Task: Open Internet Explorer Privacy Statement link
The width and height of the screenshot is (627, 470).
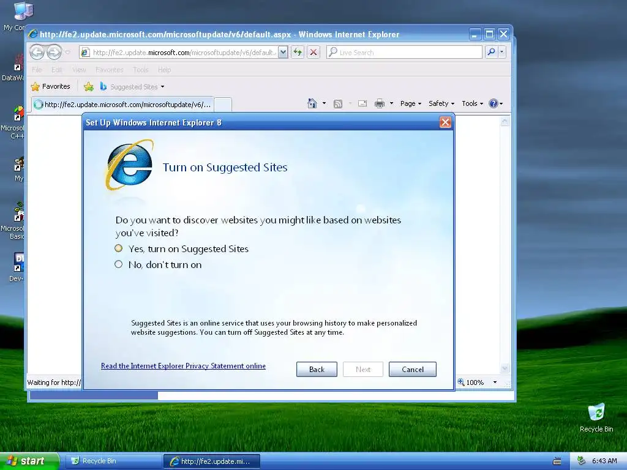Action: [x=183, y=366]
